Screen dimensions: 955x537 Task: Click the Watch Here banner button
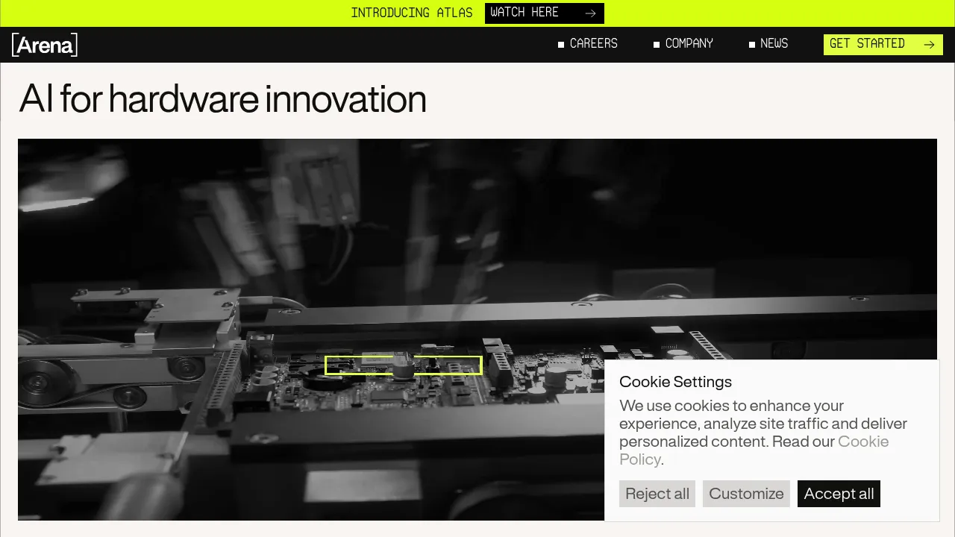pos(545,13)
